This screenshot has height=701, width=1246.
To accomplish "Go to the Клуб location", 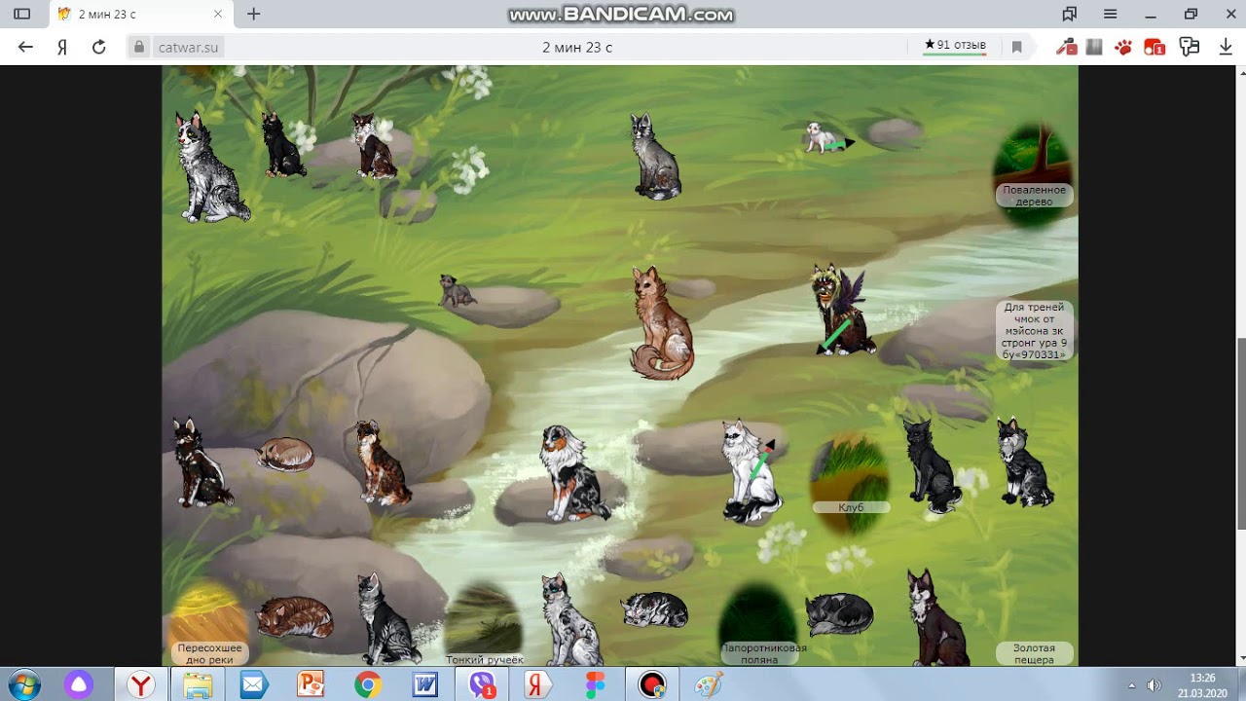I will pos(850,487).
